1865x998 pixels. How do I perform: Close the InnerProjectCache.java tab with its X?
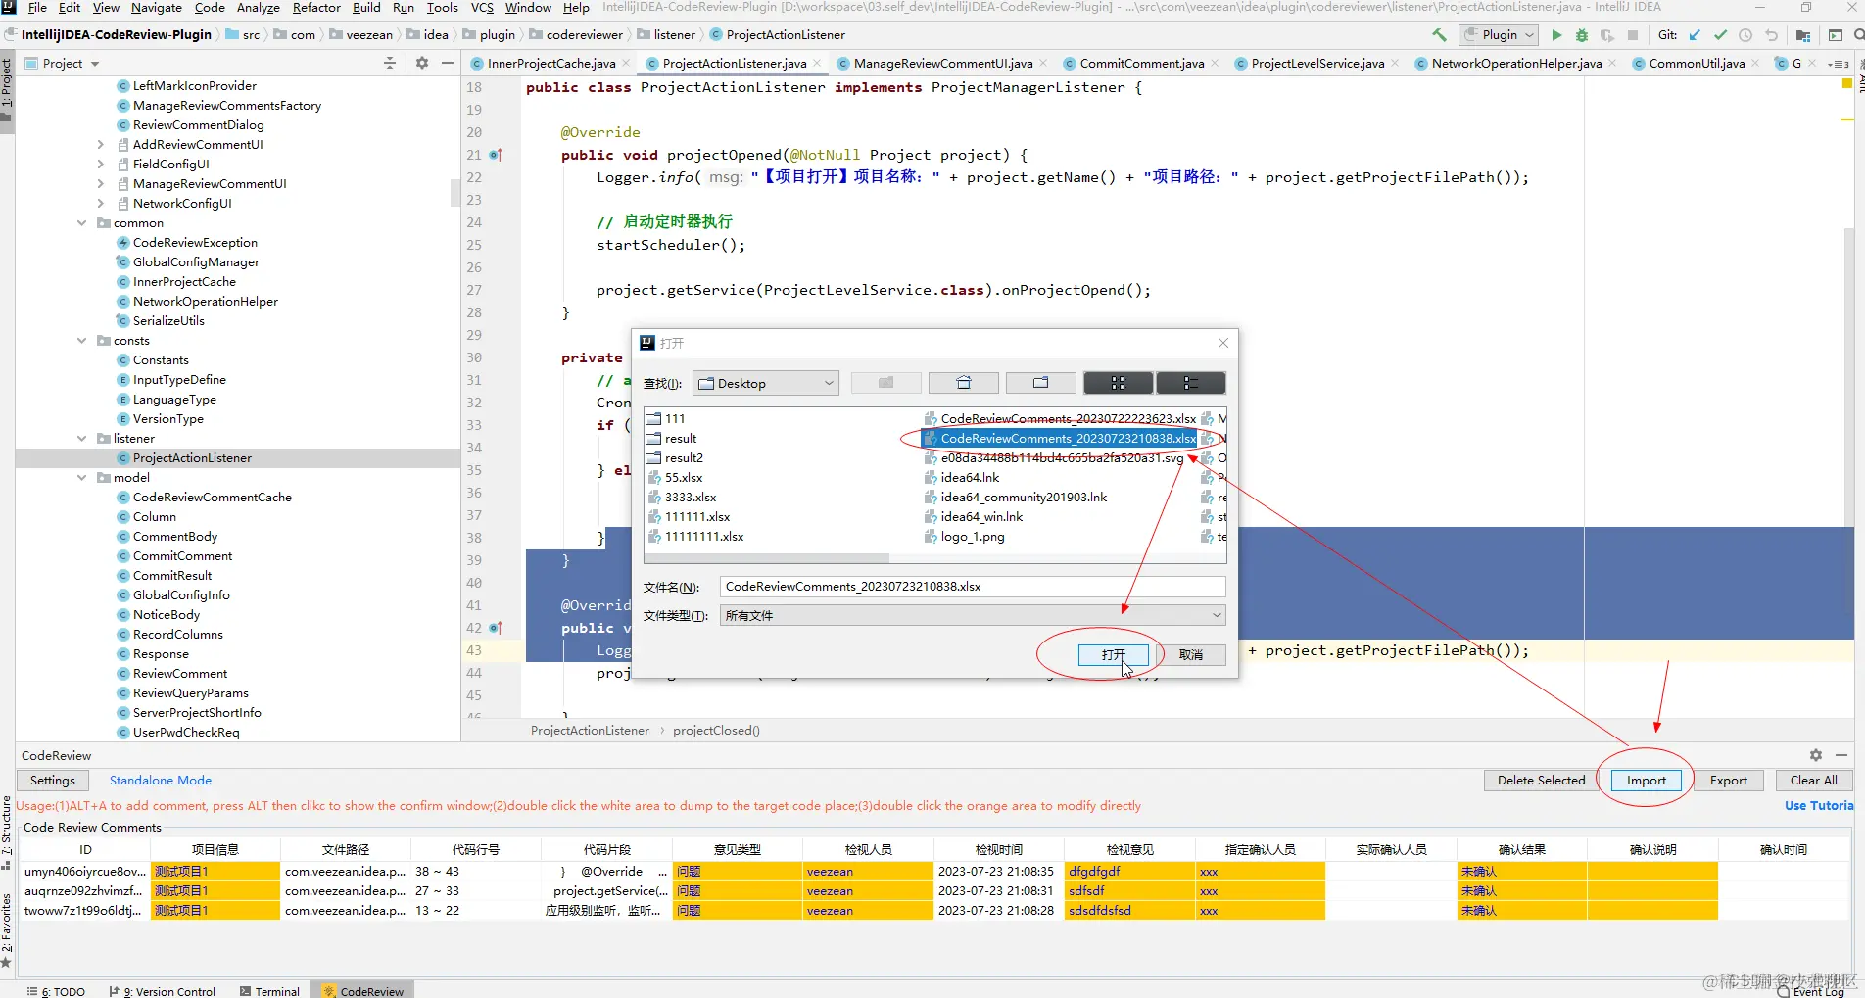626,64
